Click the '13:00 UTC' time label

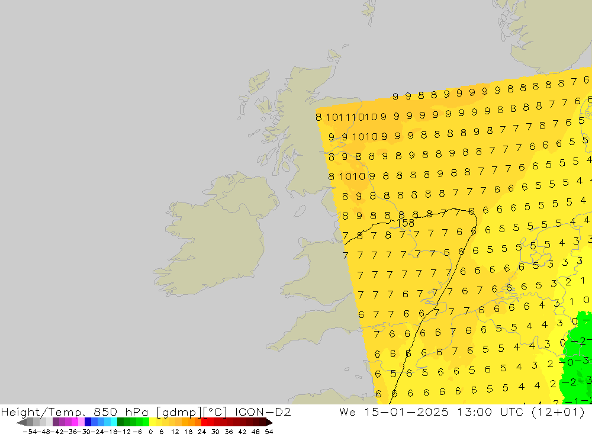490,412
